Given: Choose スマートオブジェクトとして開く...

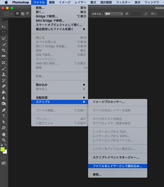Looking at the screenshot, I should click(x=59, y=25).
